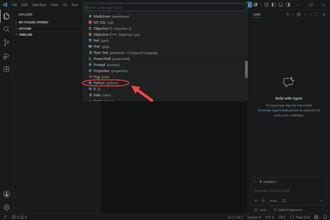The width and height of the screenshot is (330, 220).
Task: Select Pug (jade) language mode
Action: 165,77
